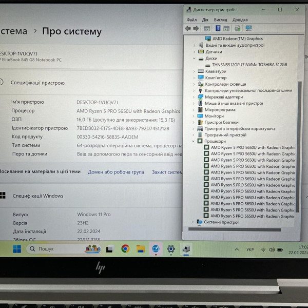Click the Back arrow in Device Manager toolbar
308x308 pixels.
click(x=188, y=28)
